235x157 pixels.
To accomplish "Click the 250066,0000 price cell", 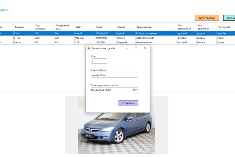I will click(x=105, y=33).
